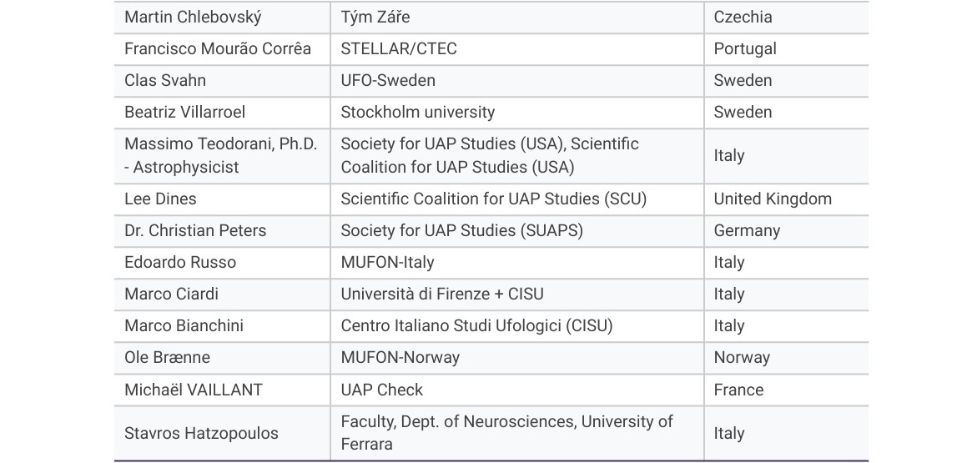Select the MUFON-Italy organization cell

[x=387, y=262]
